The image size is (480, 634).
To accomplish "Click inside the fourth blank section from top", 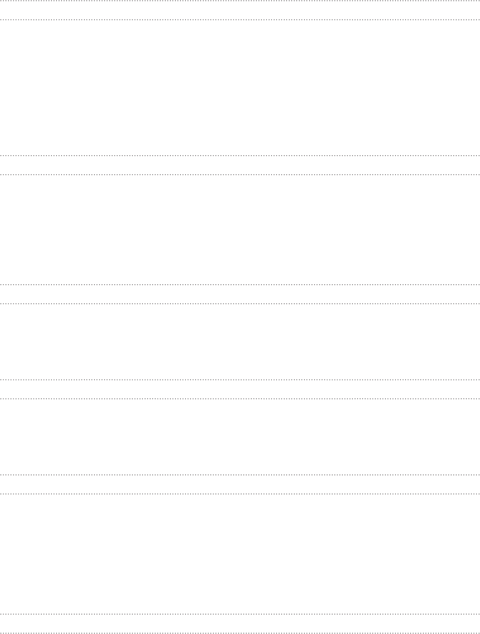I will coord(240,437).
